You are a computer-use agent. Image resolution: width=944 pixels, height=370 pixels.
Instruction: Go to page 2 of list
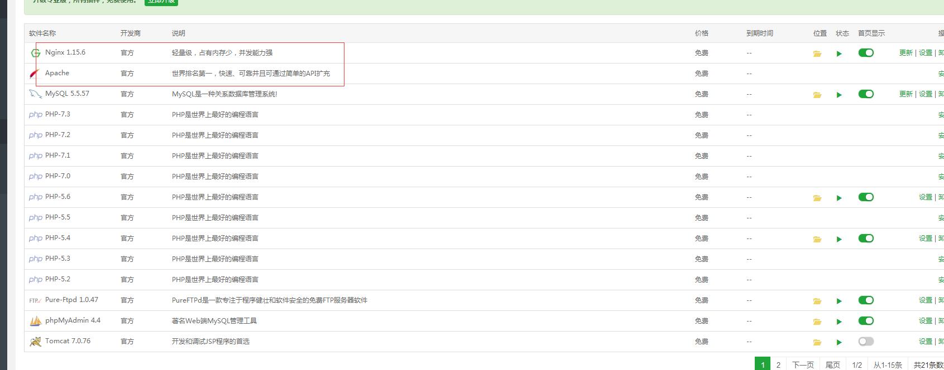778,365
